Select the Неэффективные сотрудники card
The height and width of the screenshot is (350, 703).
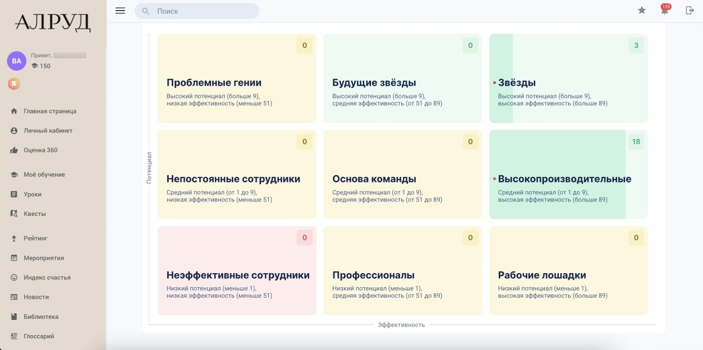(237, 271)
